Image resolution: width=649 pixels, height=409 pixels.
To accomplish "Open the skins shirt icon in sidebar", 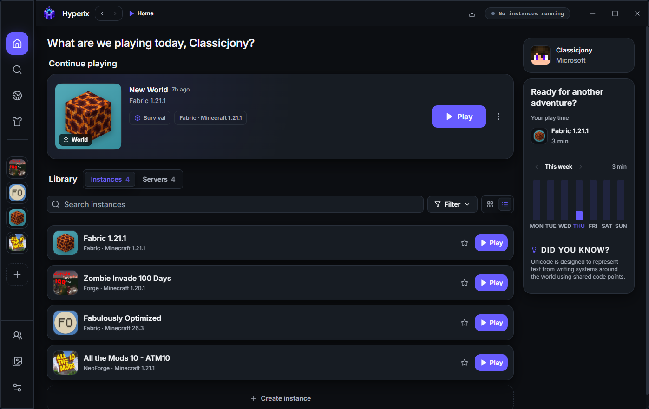I will pos(17,122).
